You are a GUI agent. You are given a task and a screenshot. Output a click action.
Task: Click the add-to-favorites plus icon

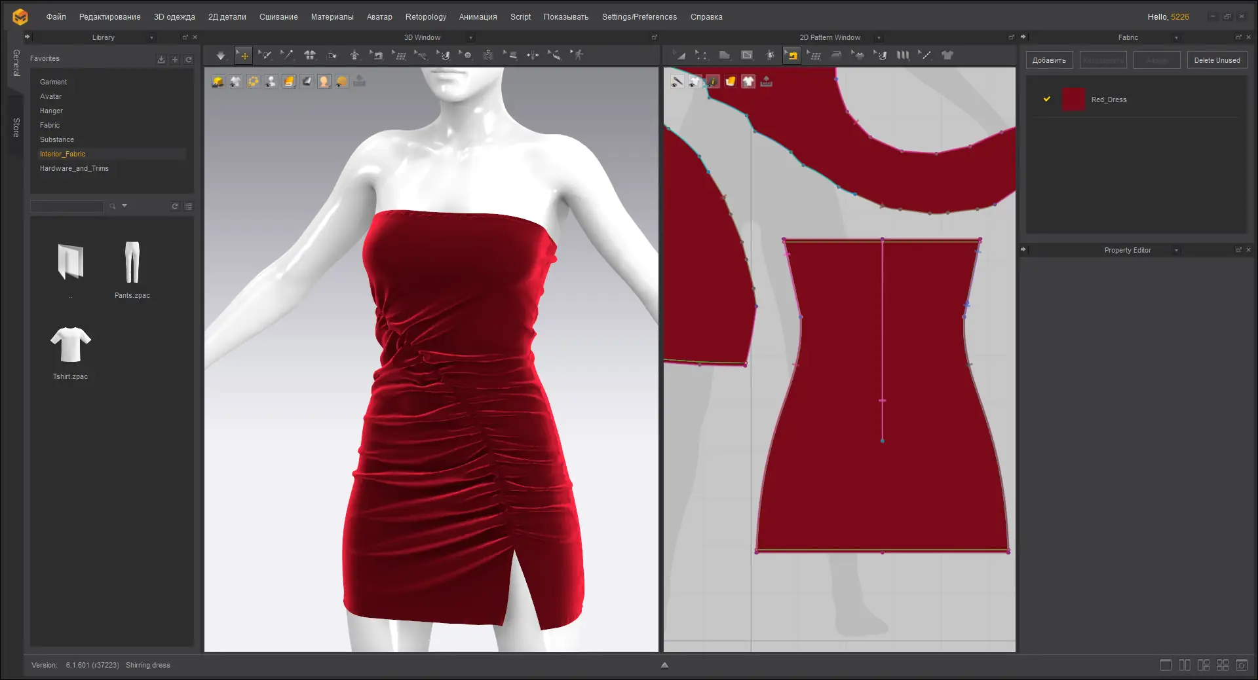(175, 60)
